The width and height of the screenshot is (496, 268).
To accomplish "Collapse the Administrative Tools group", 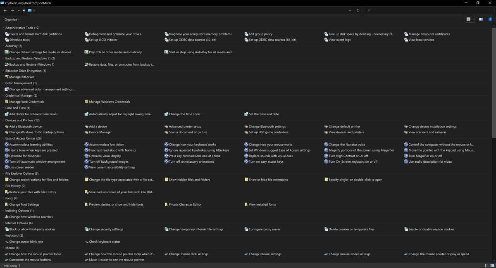I will (x=3, y=28).
